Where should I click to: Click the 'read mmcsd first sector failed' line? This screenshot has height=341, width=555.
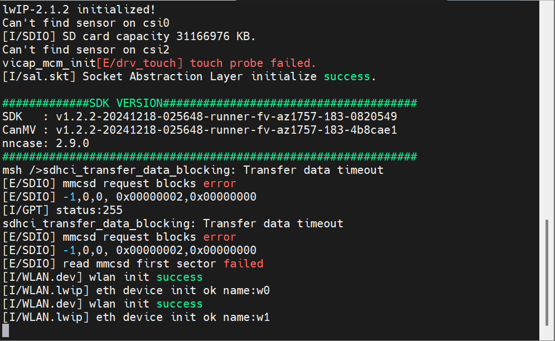(x=133, y=264)
